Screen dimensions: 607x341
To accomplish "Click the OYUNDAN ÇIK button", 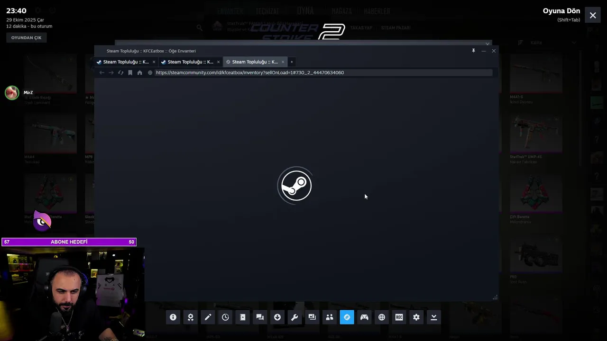I will pyautogui.click(x=27, y=37).
